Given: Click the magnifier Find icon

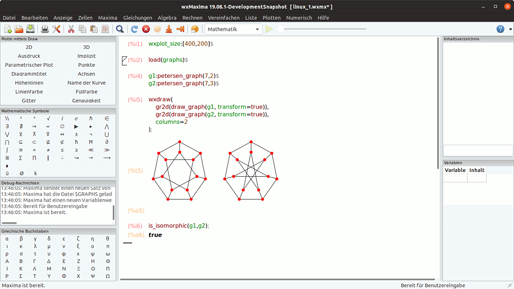Looking at the screenshot, I should coord(120,29).
